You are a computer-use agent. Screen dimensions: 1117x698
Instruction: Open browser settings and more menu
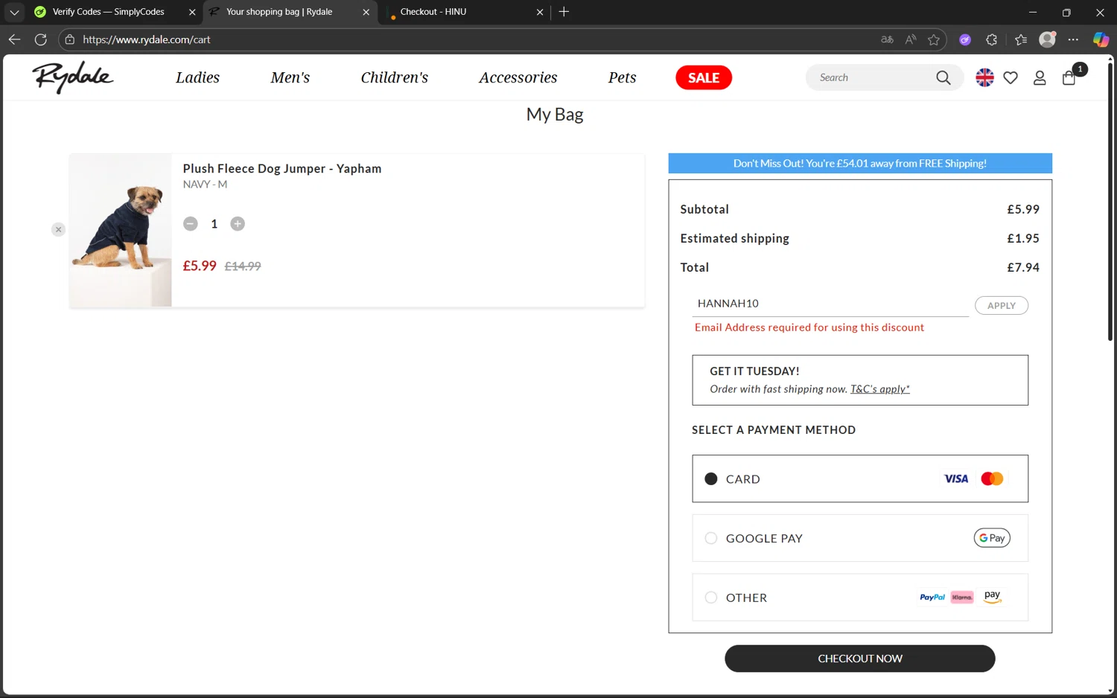tap(1073, 39)
